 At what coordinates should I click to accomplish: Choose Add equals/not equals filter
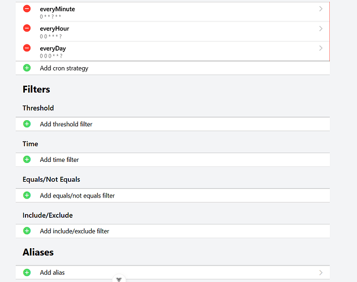click(78, 196)
